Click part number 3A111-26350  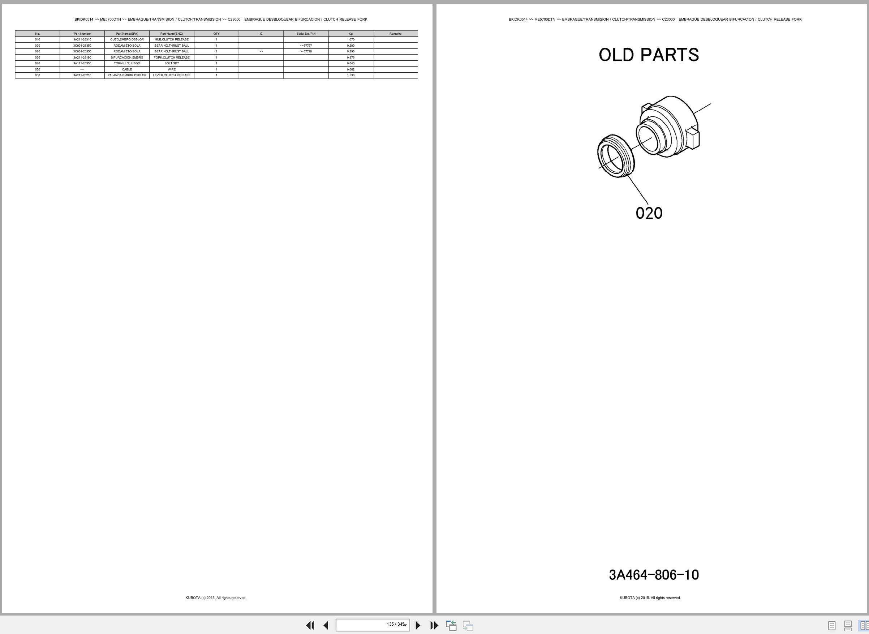[x=82, y=63]
